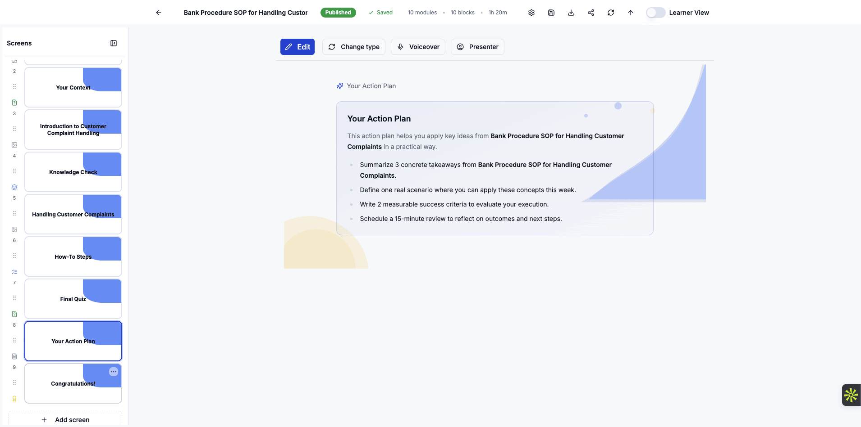
Task: Select the Your Context screen thumbnail
Action: (73, 87)
